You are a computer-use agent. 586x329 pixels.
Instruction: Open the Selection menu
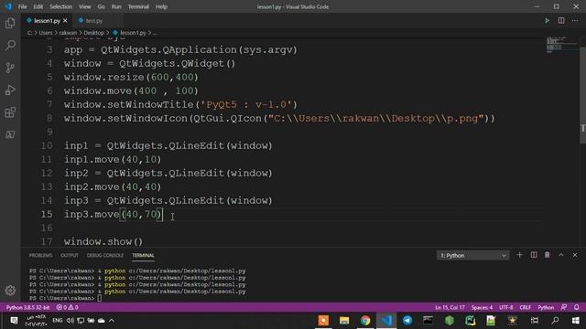point(61,6)
